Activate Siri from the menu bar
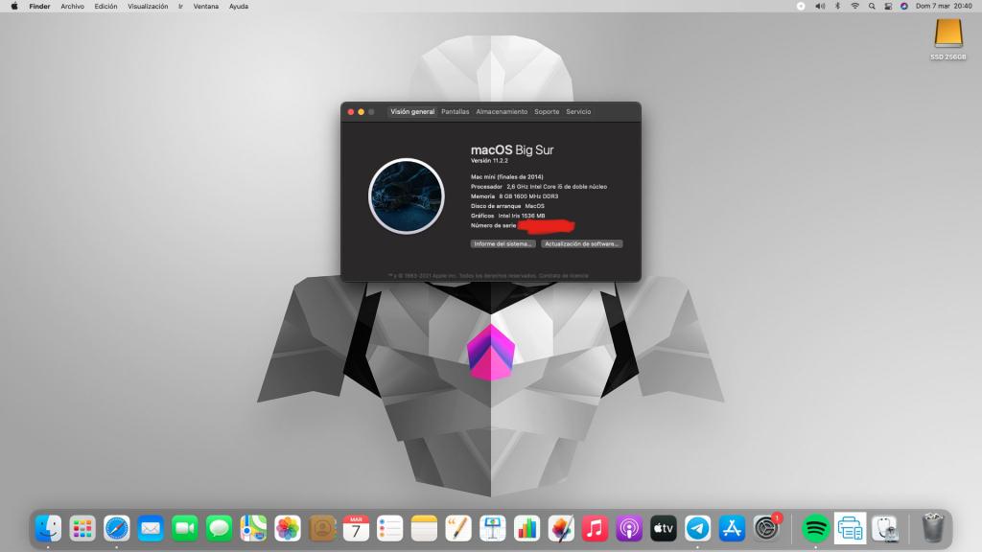 (903, 7)
